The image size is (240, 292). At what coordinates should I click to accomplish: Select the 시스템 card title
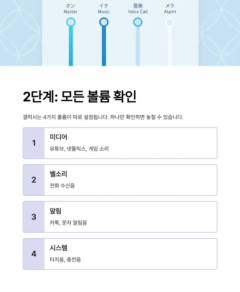(x=58, y=248)
